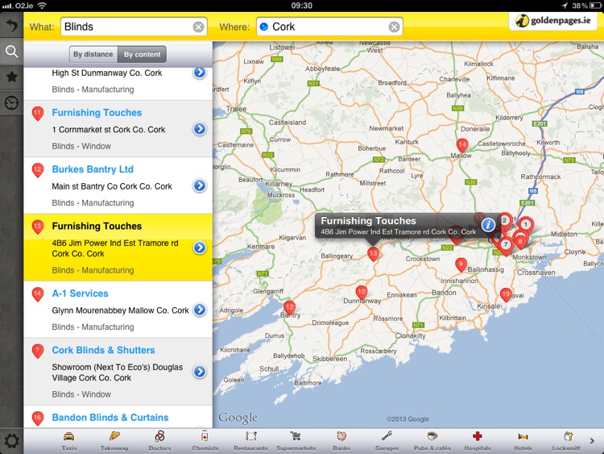Click map pin 14 at Mallow
Viewport: 604px width, 454px height.
click(462, 146)
